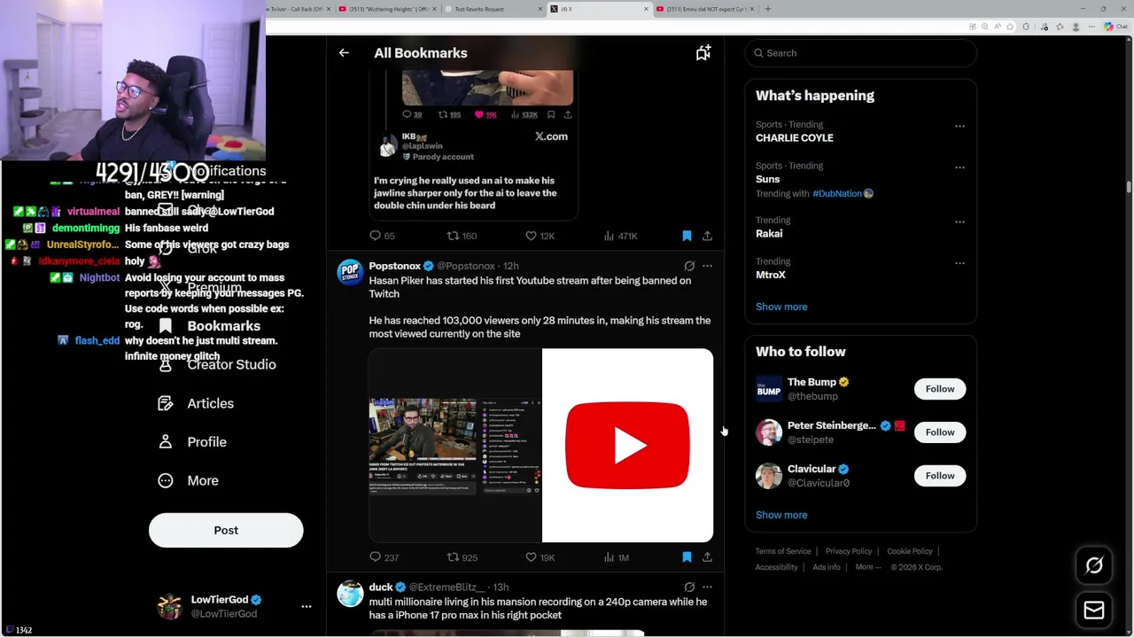The width and height of the screenshot is (1134, 638).
Task: Switch to Emiru did NOT expect tab
Action: click(706, 9)
